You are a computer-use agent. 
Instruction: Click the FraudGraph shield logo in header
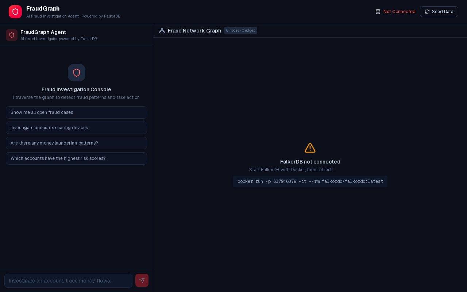click(x=15, y=12)
